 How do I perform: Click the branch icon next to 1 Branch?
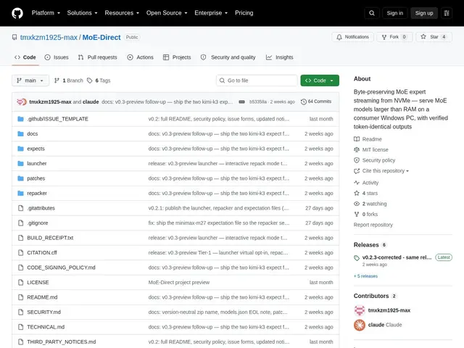tap(57, 80)
